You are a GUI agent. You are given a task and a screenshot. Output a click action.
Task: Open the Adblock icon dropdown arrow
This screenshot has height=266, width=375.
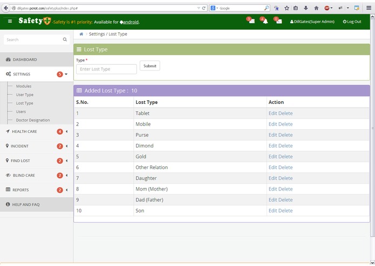point(331,8)
